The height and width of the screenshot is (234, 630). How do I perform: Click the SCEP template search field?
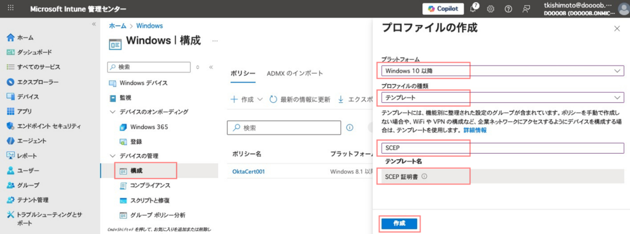502,148
